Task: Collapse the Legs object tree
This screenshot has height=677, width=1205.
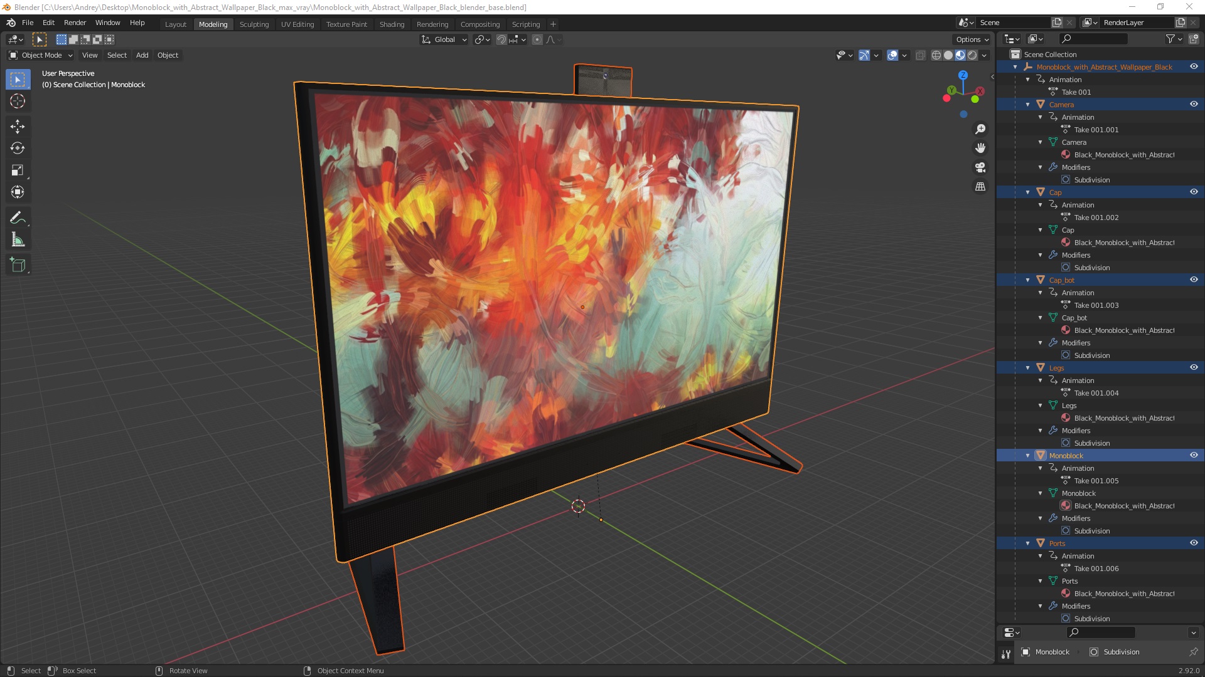Action: click(1028, 368)
